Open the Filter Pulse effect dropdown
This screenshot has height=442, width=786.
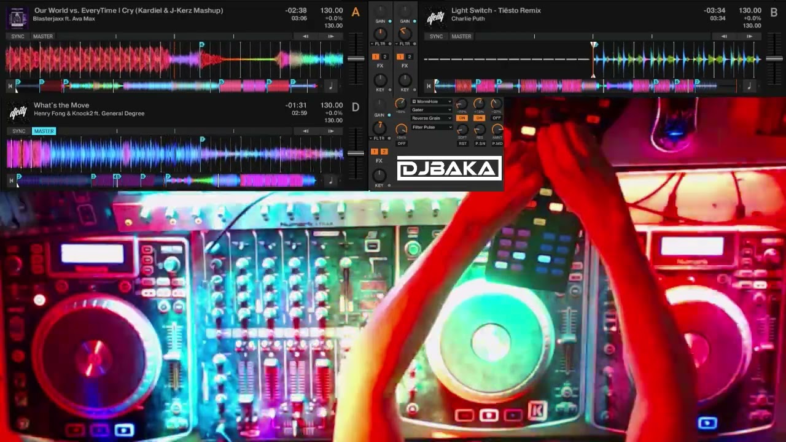tap(431, 127)
